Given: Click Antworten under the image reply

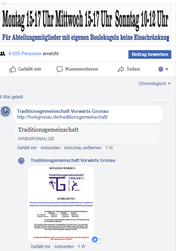Looking at the screenshot, I should [x=64, y=247].
